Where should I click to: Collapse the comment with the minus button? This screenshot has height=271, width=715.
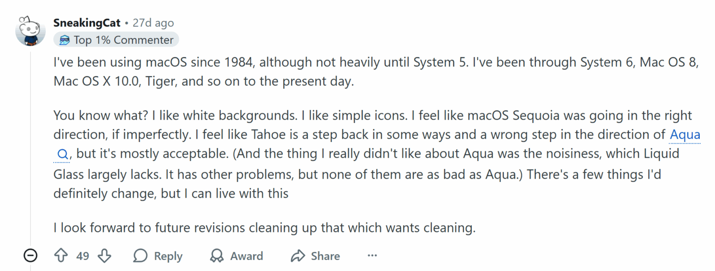tap(31, 256)
